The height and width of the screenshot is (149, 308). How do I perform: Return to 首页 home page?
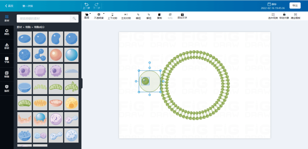click(x=9, y=6)
